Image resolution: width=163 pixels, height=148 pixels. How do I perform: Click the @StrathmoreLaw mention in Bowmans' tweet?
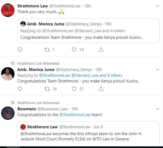(x=75, y=115)
